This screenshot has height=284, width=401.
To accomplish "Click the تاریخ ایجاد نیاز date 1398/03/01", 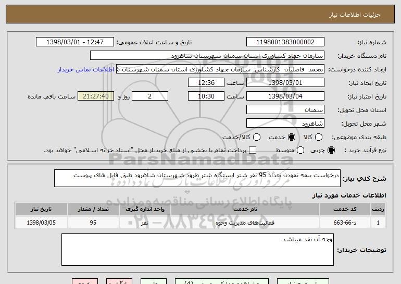I will pos(285,83).
